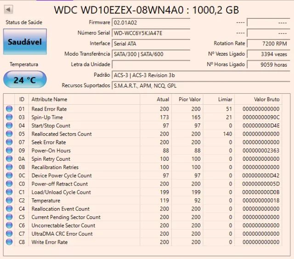Click the Atual column header
This screenshot has height=259, width=294.
click(x=156, y=99)
